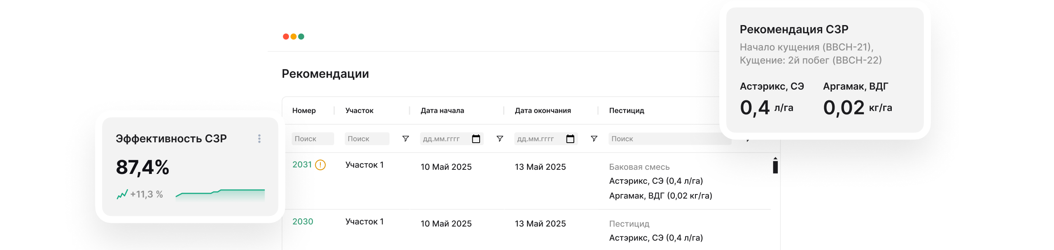This screenshot has height=250, width=1054.
Task: Click the green trend icon near +11,3 %
Action: point(122,194)
